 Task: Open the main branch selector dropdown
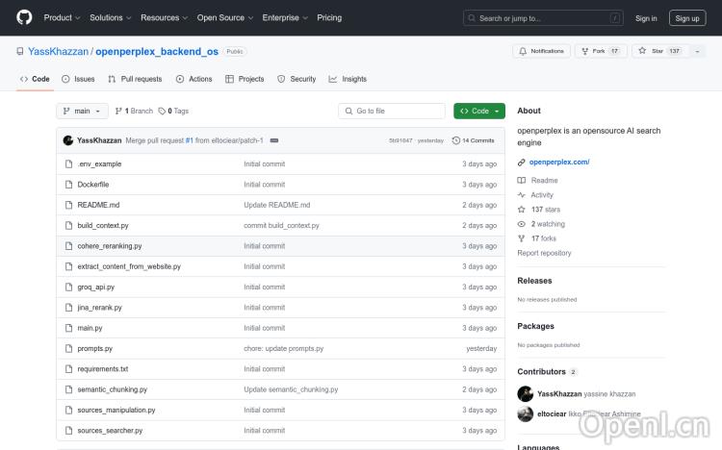pyautogui.click(x=82, y=111)
